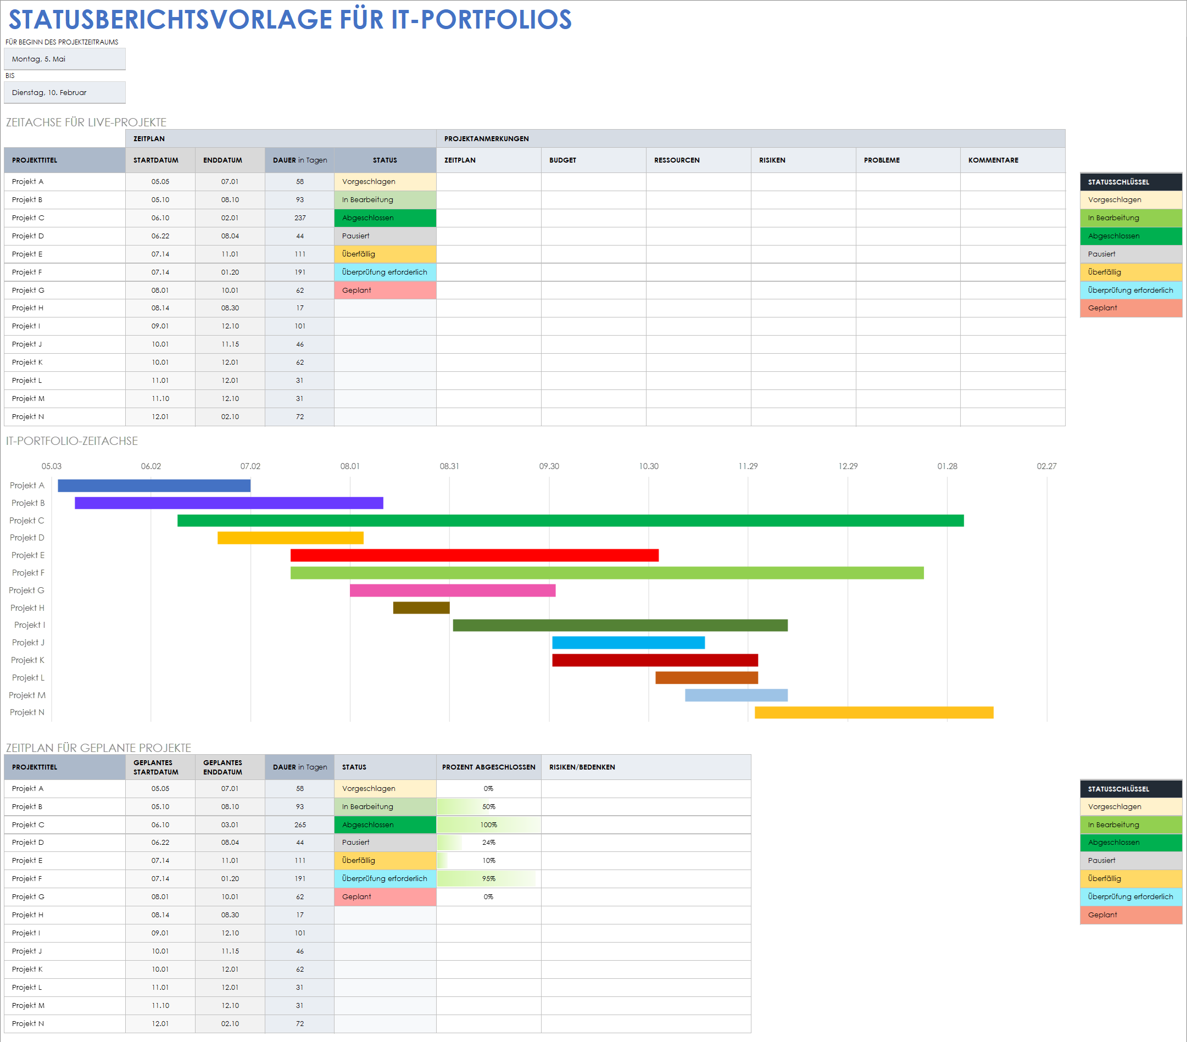The image size is (1187, 1042).
Task: Click 'GEPLANTES STARTDATUM' column header
Action: pos(160,767)
